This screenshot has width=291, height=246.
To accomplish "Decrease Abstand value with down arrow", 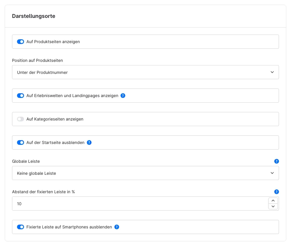I will click(x=273, y=206).
